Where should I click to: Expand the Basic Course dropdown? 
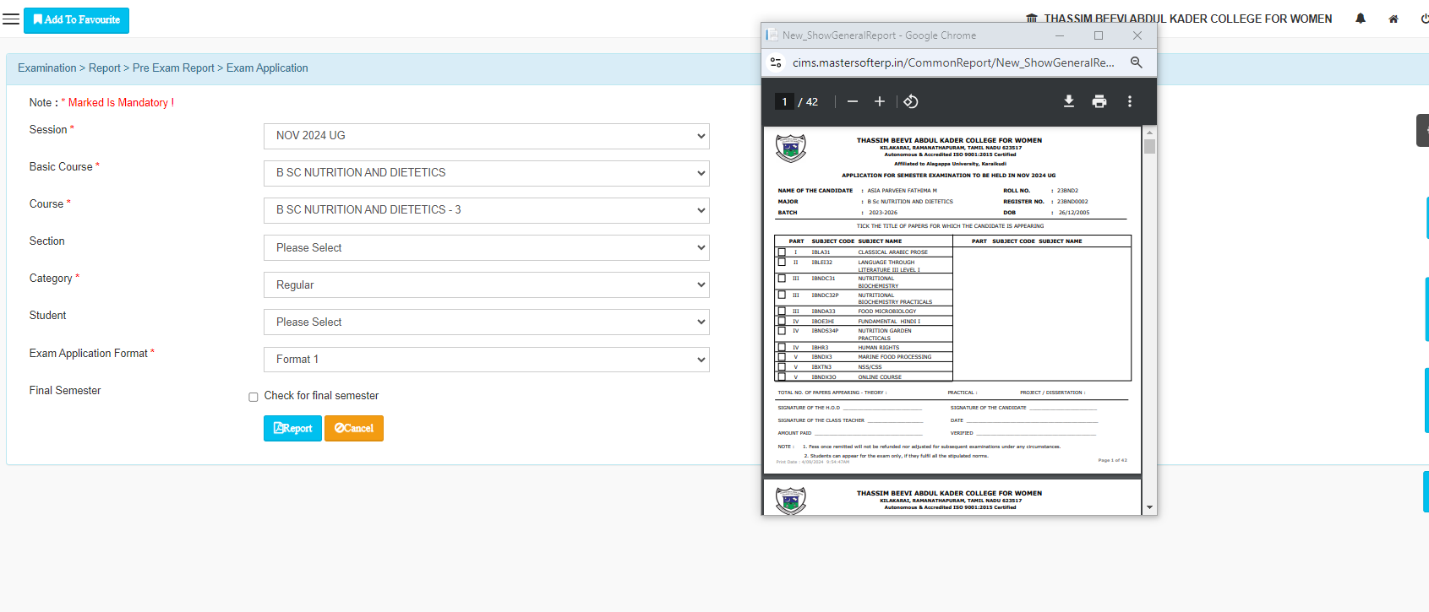click(x=486, y=173)
